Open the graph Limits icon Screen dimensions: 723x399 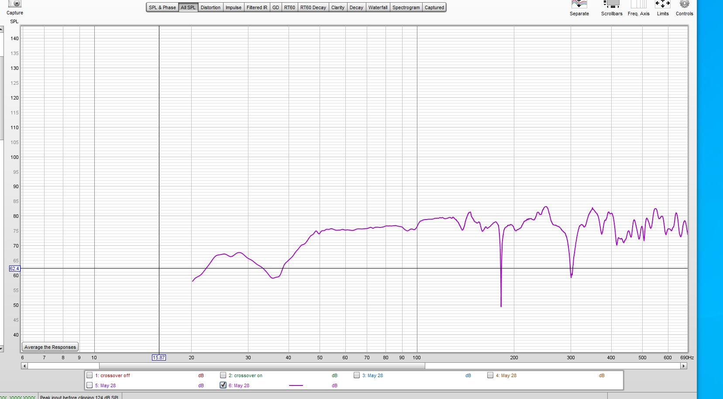[x=662, y=4]
